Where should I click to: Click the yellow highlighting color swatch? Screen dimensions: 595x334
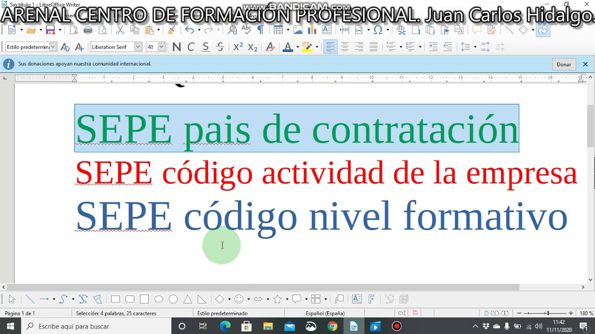(x=307, y=47)
